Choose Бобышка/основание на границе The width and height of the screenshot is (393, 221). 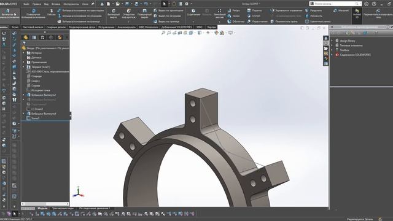pyautogui.click(x=79, y=21)
